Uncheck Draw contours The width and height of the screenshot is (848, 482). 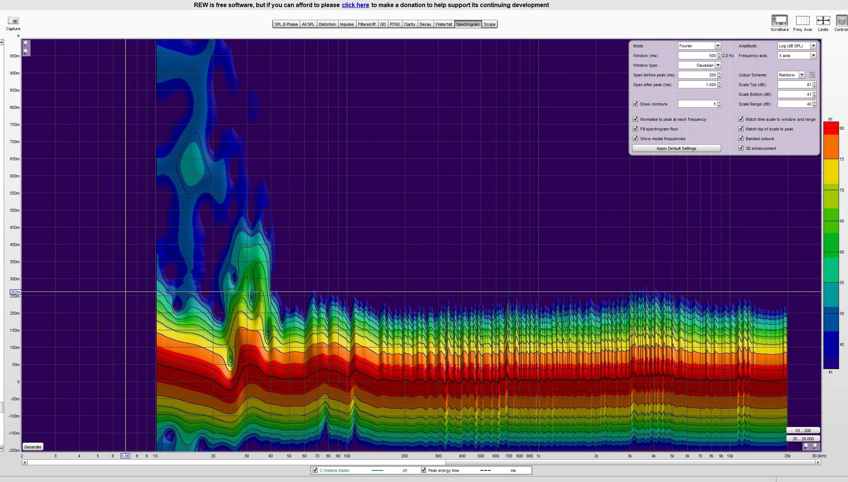pyautogui.click(x=635, y=104)
